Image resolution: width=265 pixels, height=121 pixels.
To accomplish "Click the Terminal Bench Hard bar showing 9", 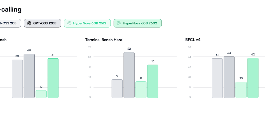I will [117, 89].
